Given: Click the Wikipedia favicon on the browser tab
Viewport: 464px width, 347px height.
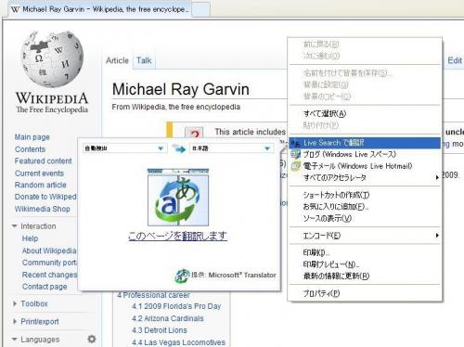Looking at the screenshot, I should 15,9.
